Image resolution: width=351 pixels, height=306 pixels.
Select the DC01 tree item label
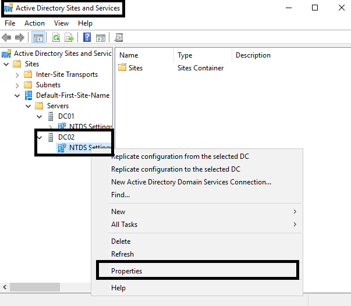(x=66, y=116)
